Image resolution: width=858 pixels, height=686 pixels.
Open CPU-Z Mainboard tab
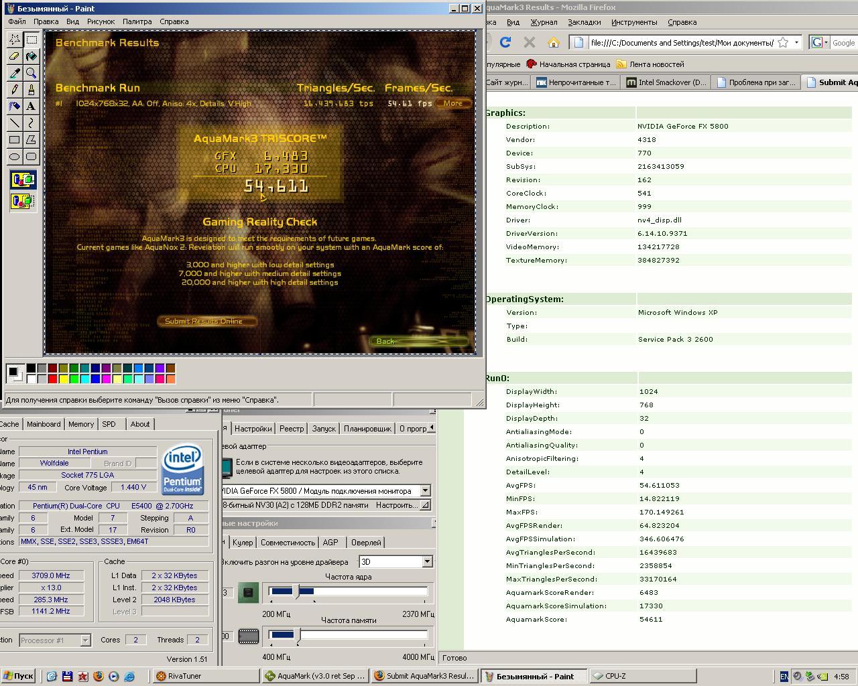(44, 424)
